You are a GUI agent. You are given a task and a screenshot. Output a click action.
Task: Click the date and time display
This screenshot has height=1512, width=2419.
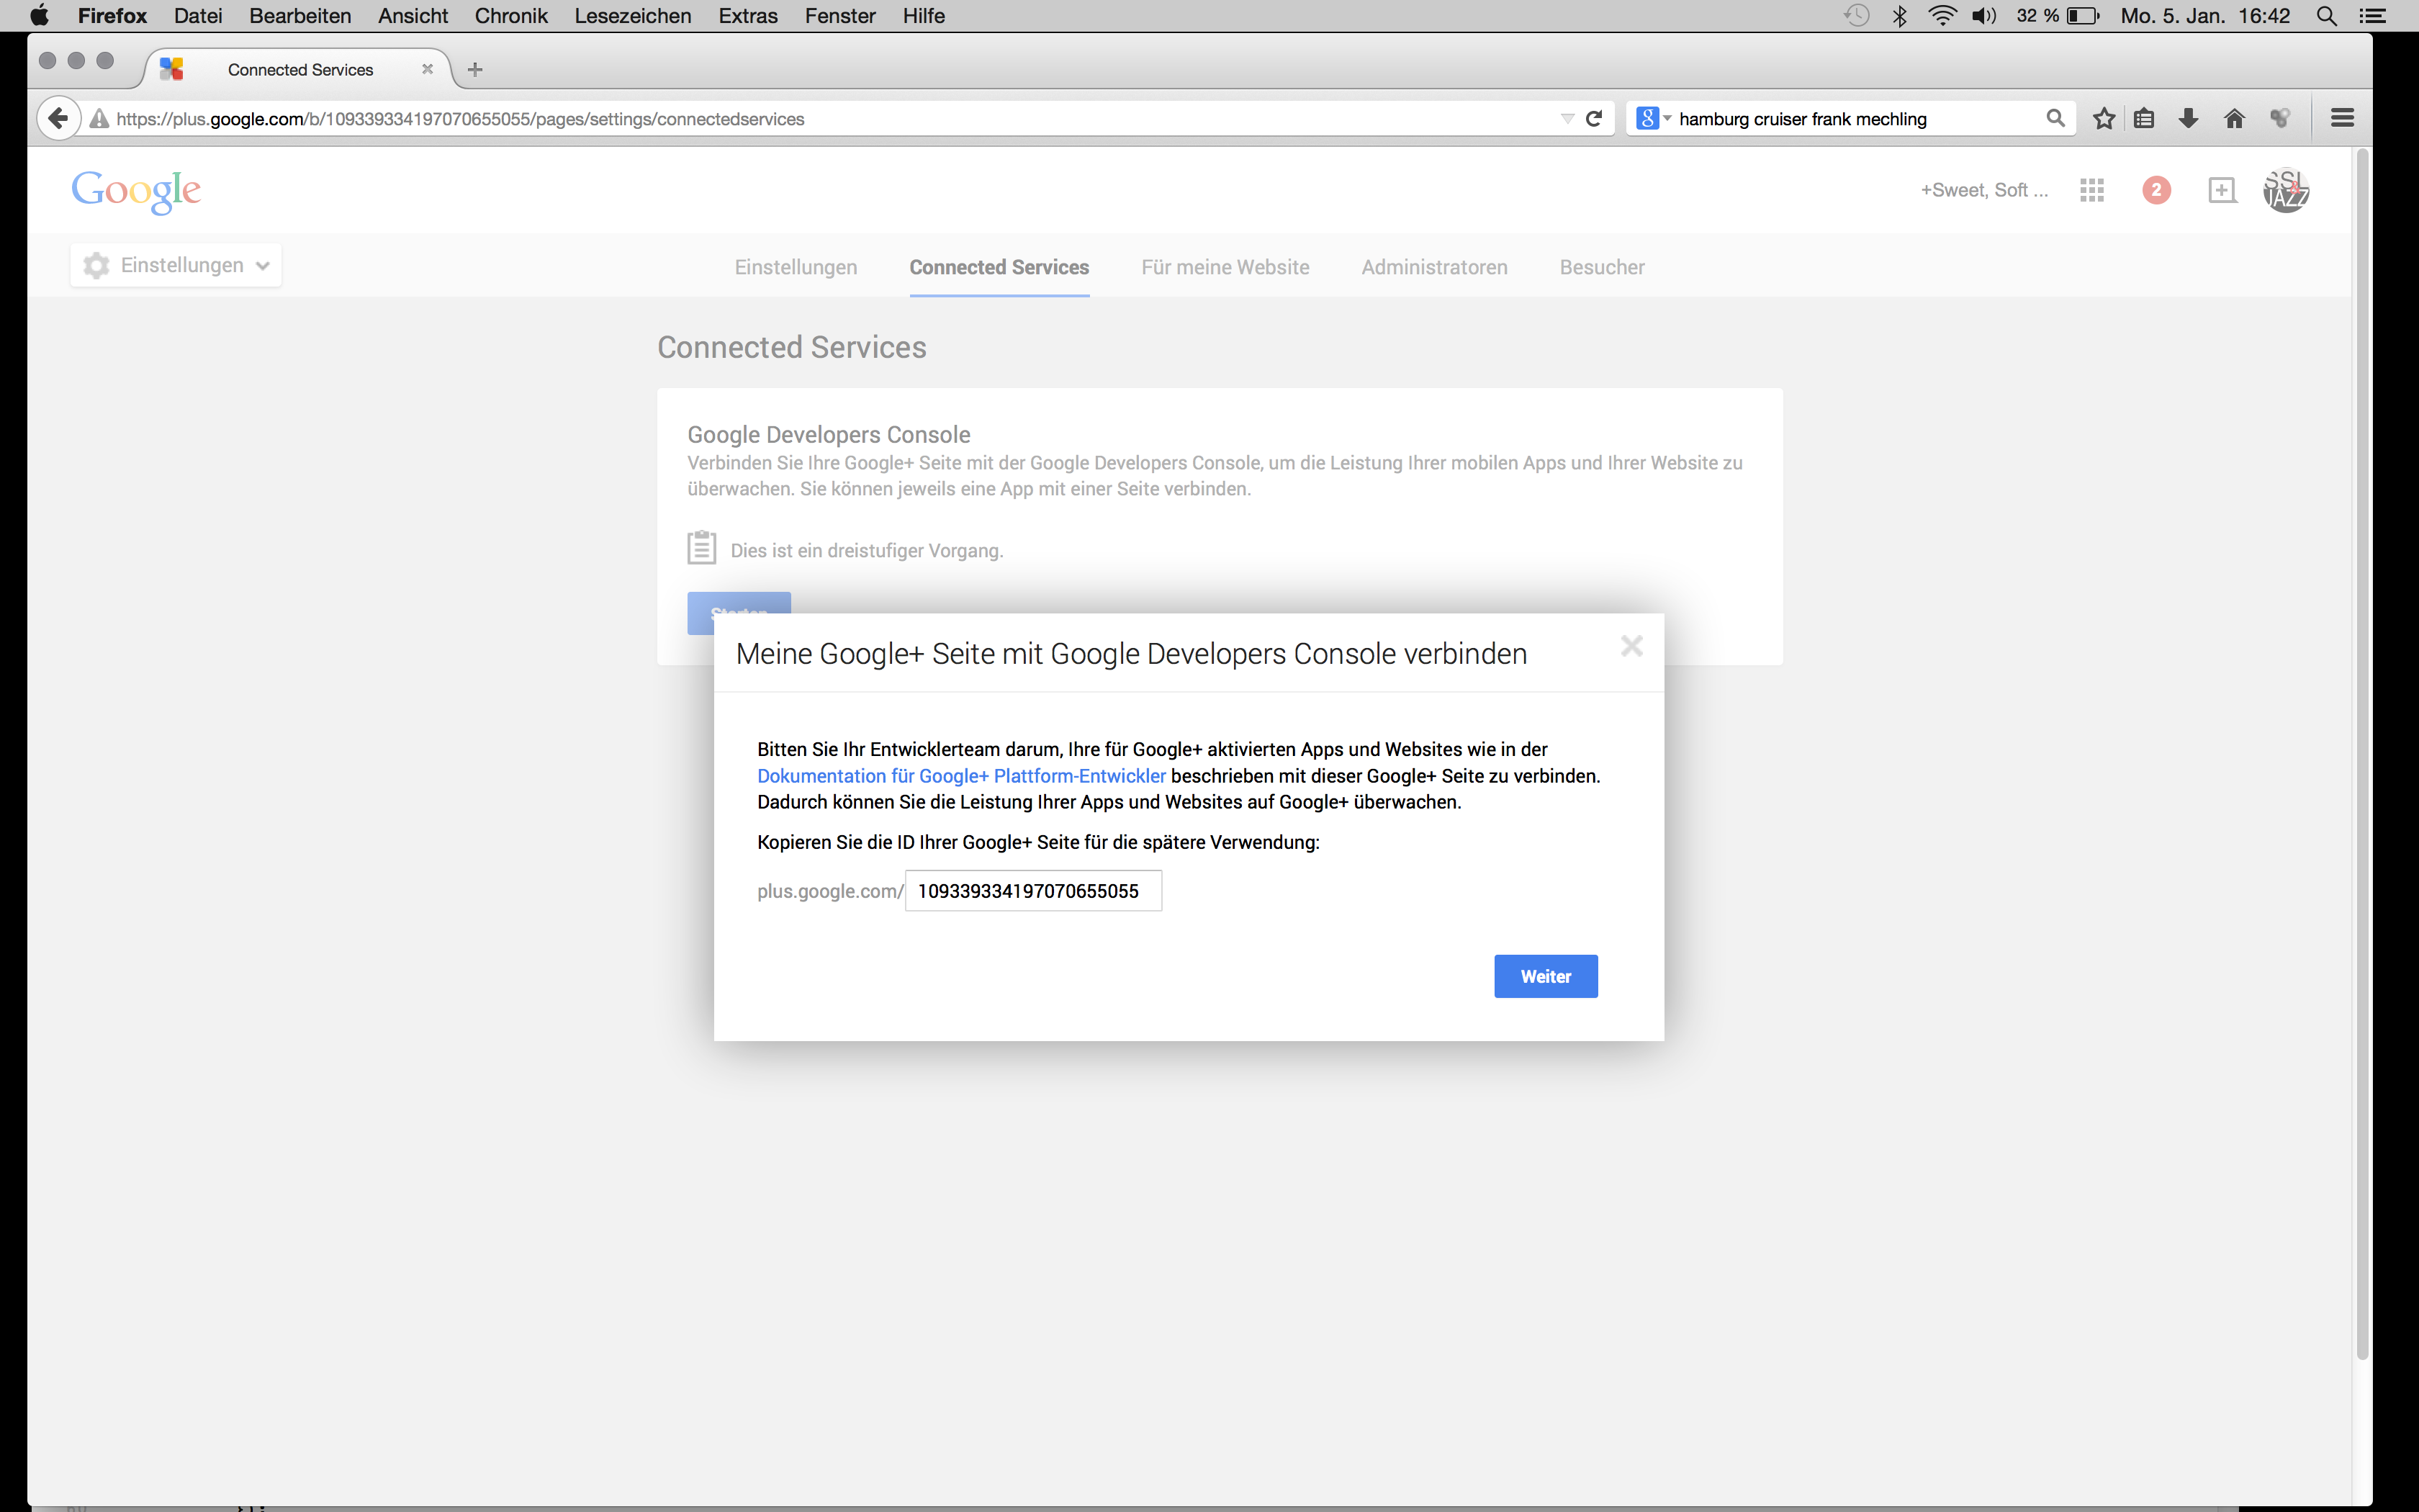pos(2205,15)
